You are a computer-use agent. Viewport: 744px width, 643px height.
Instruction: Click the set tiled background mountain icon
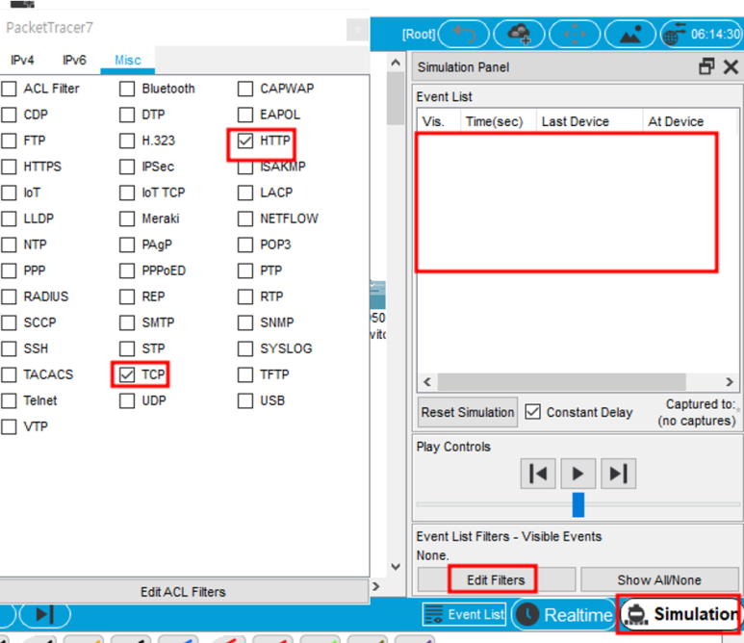pyautogui.click(x=630, y=34)
